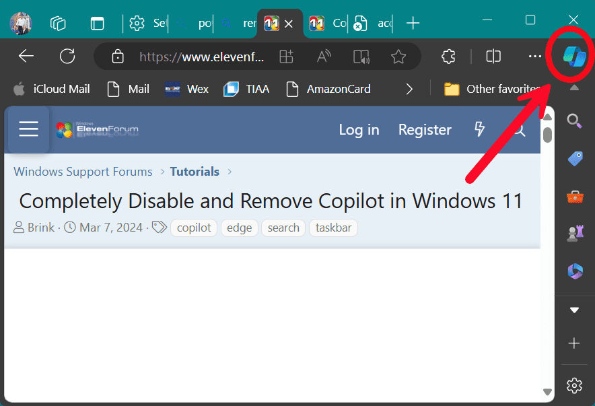Click the address bar URL
This screenshot has width=595, height=406.
click(201, 57)
